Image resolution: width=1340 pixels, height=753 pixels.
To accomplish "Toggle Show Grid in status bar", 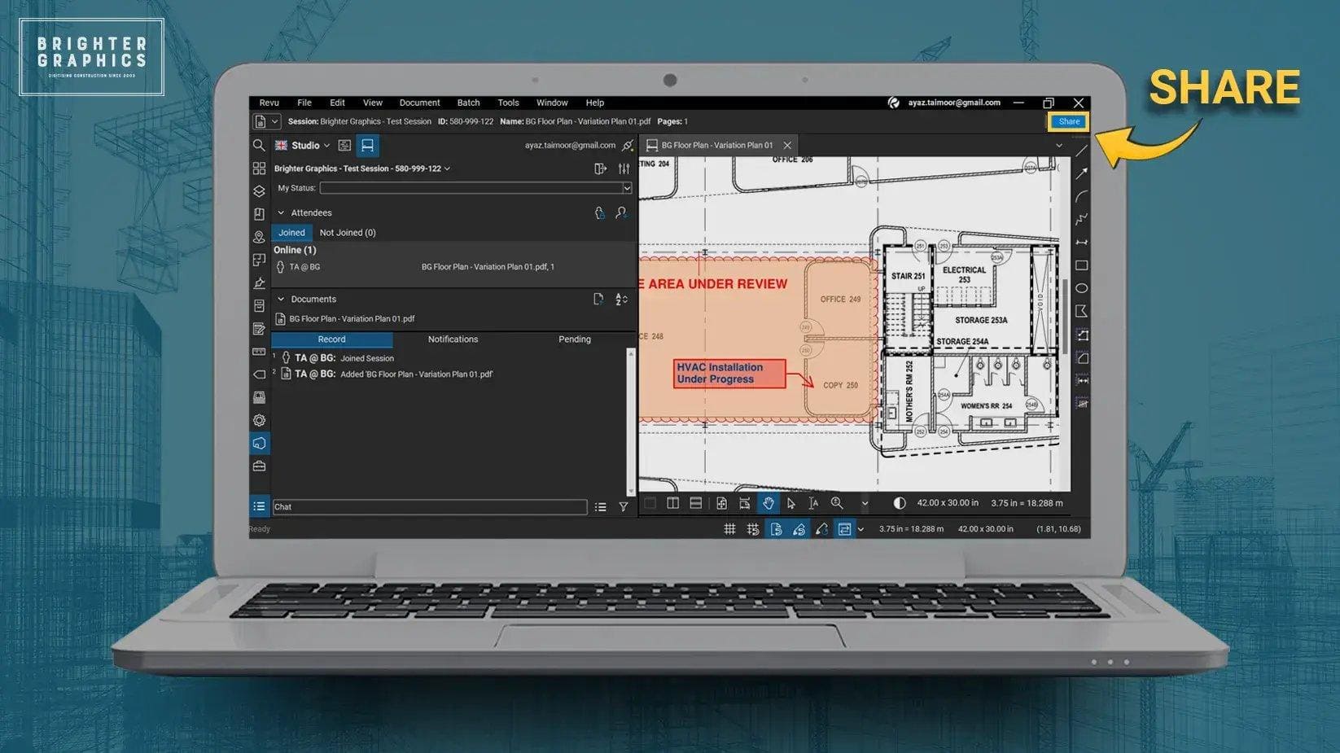I will [730, 529].
